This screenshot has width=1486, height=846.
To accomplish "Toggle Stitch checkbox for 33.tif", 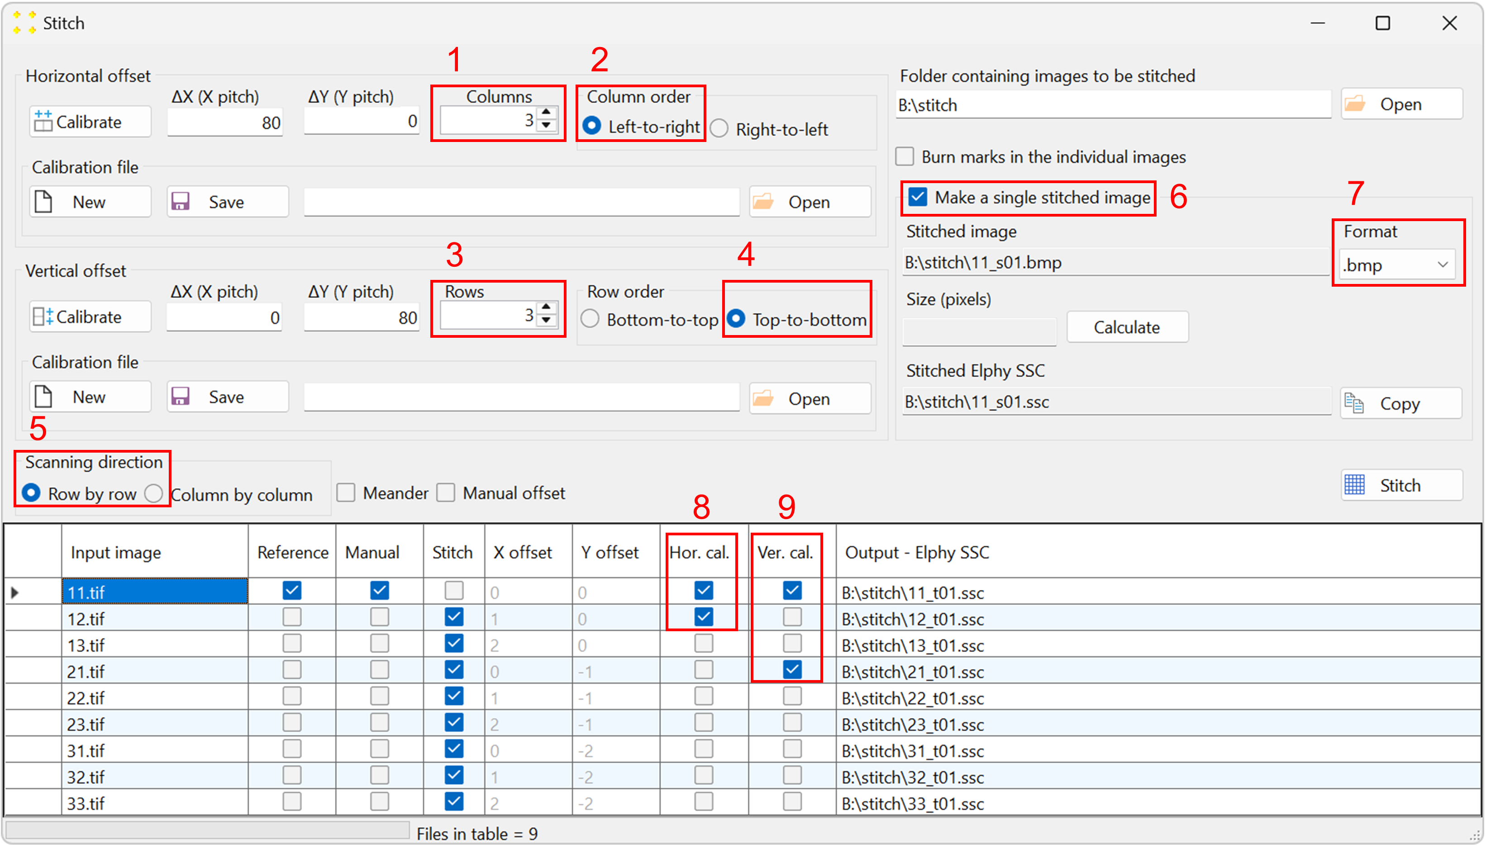I will [x=454, y=801].
